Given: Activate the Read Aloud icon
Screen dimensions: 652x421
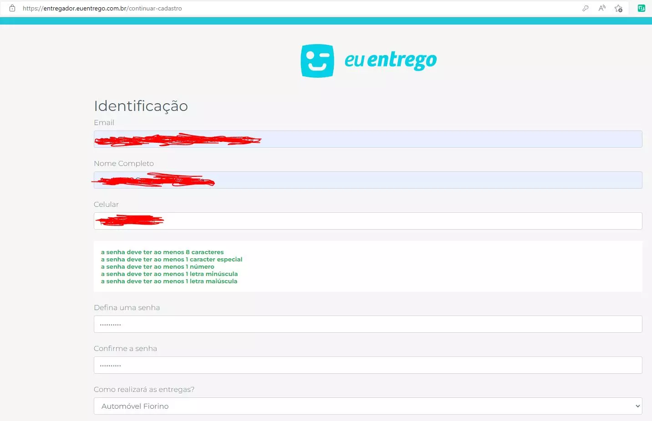Looking at the screenshot, I should coord(602,8).
